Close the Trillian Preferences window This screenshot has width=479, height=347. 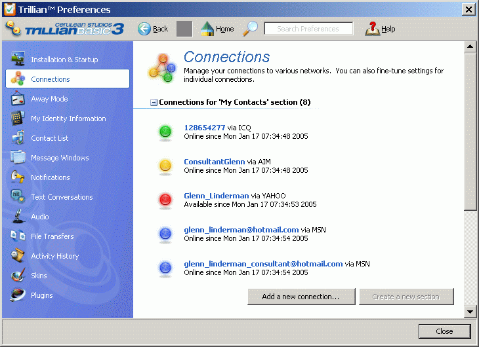click(469, 10)
